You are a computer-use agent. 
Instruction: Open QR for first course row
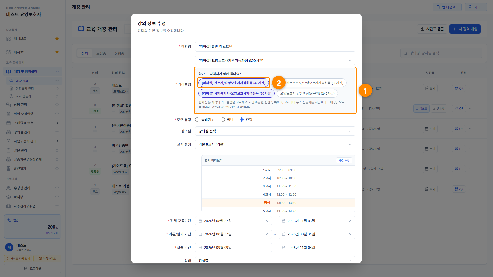459,88
